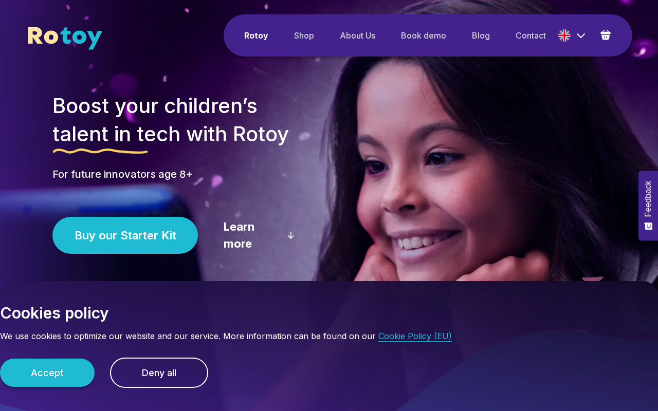Open the Cookie Policy (EU) link

coord(415,336)
